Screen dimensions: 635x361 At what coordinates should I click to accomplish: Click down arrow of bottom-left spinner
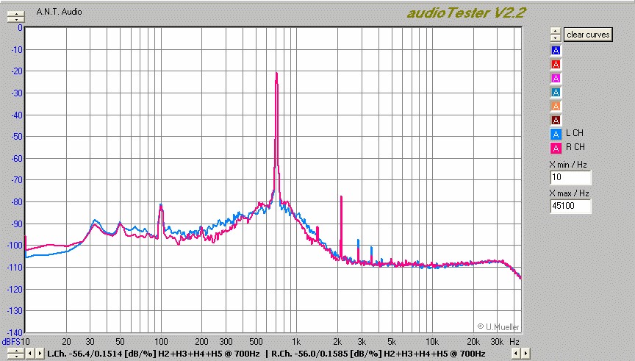coord(15,356)
